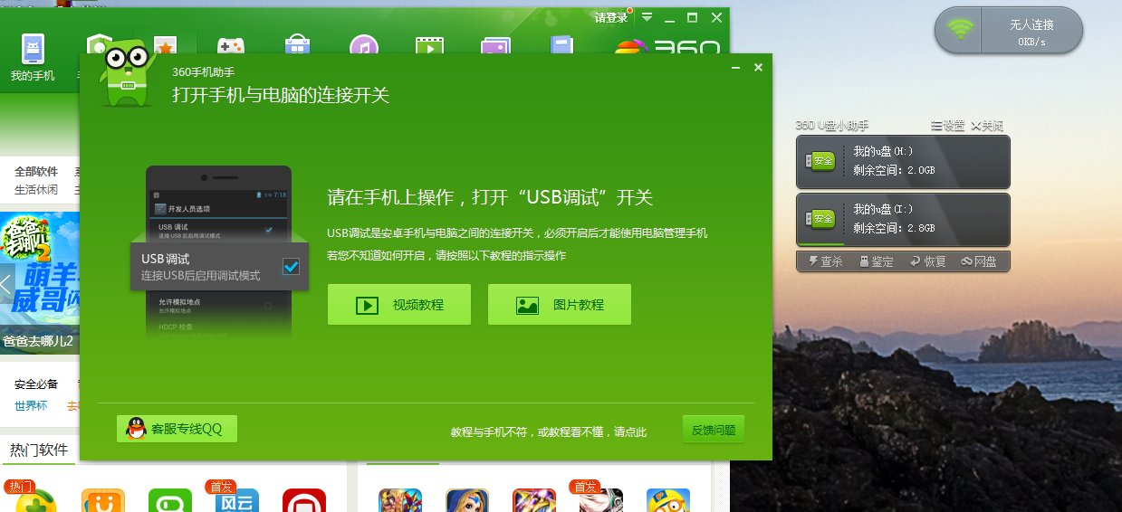This screenshot has width=1122, height=512.
Task: Click the 360 logo in main window
Action: click(667, 47)
